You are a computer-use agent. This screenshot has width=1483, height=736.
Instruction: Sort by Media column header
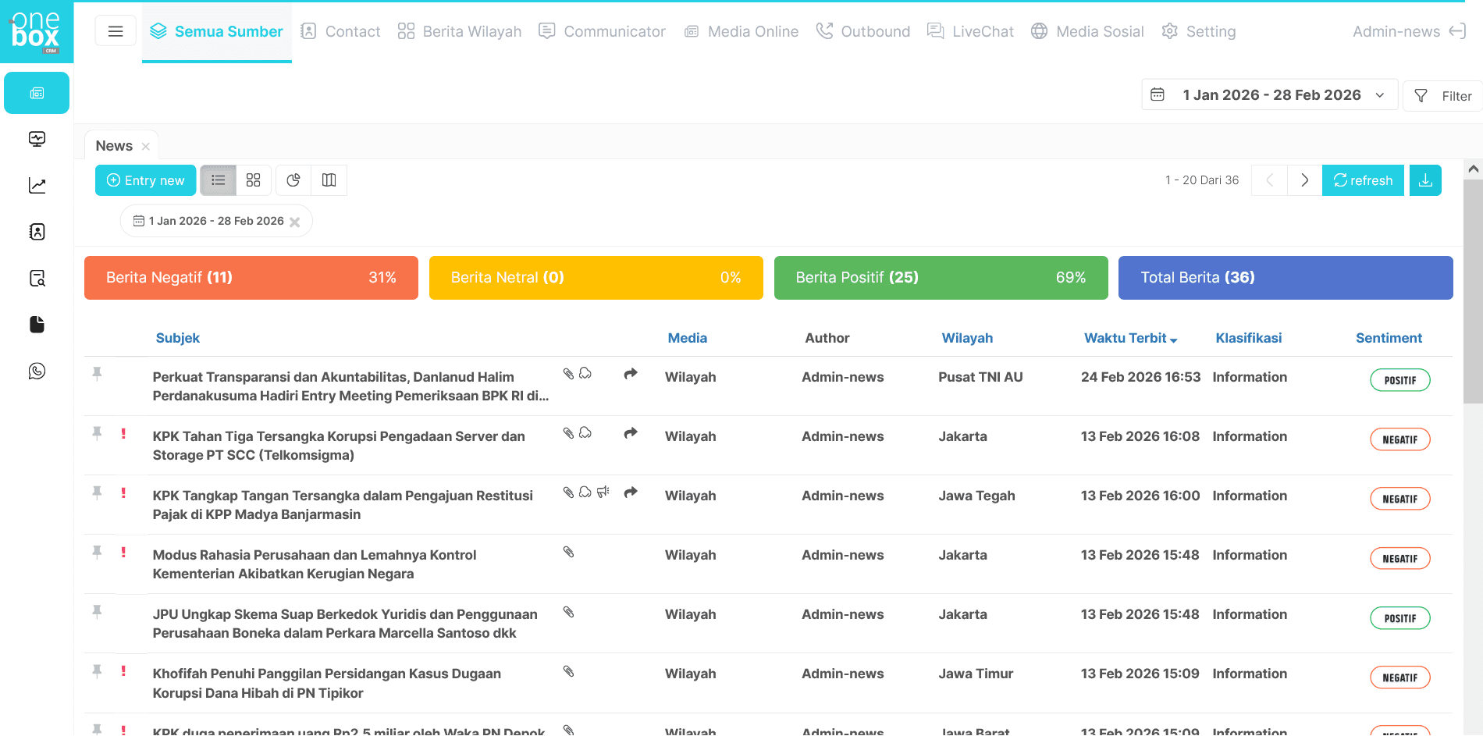[687, 338]
